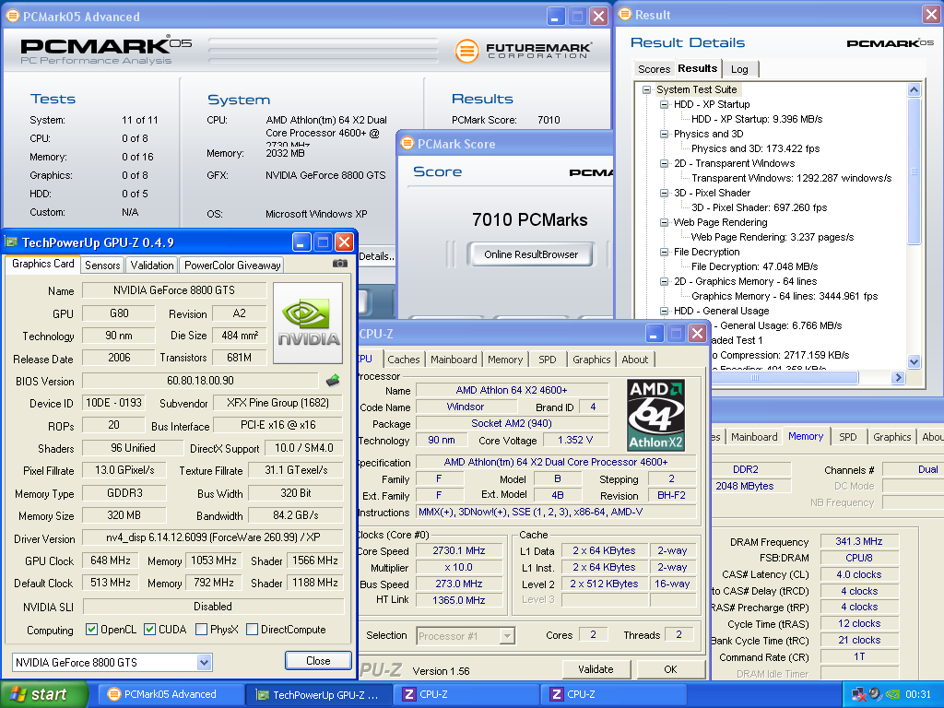This screenshot has width=944, height=708.
Task: Collapse the File Decryption node
Action: pyautogui.click(x=664, y=252)
